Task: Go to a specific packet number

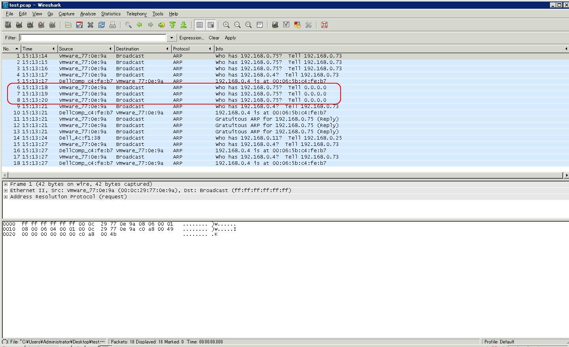Action: point(162,25)
